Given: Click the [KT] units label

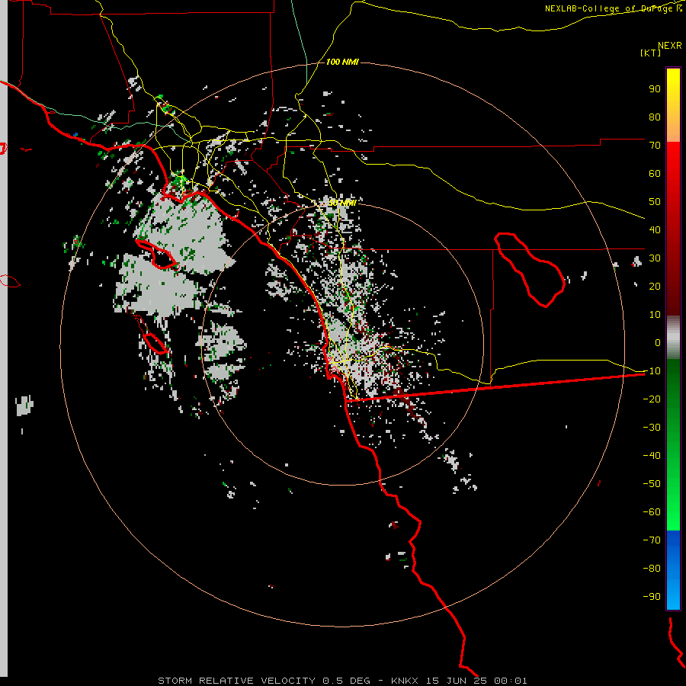Looking at the screenshot, I should click(650, 53).
